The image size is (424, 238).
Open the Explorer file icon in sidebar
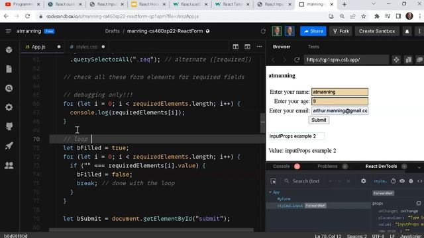(x=9, y=69)
